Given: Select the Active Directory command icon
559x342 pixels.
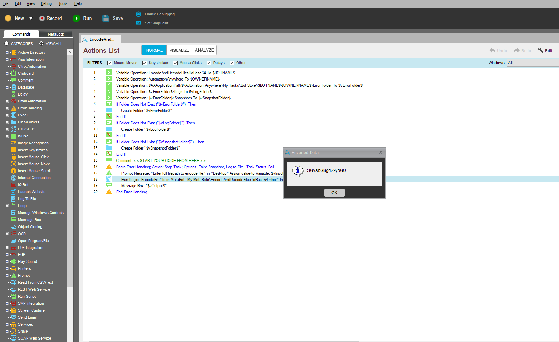Looking at the screenshot, I should click(x=14, y=52).
